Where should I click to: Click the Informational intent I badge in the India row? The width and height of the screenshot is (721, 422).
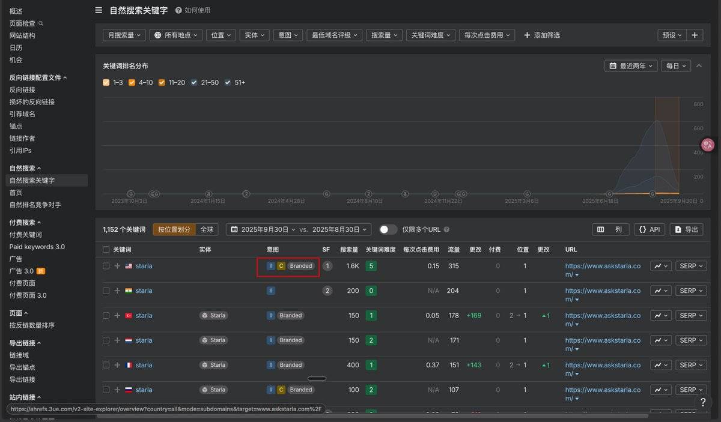tap(271, 291)
